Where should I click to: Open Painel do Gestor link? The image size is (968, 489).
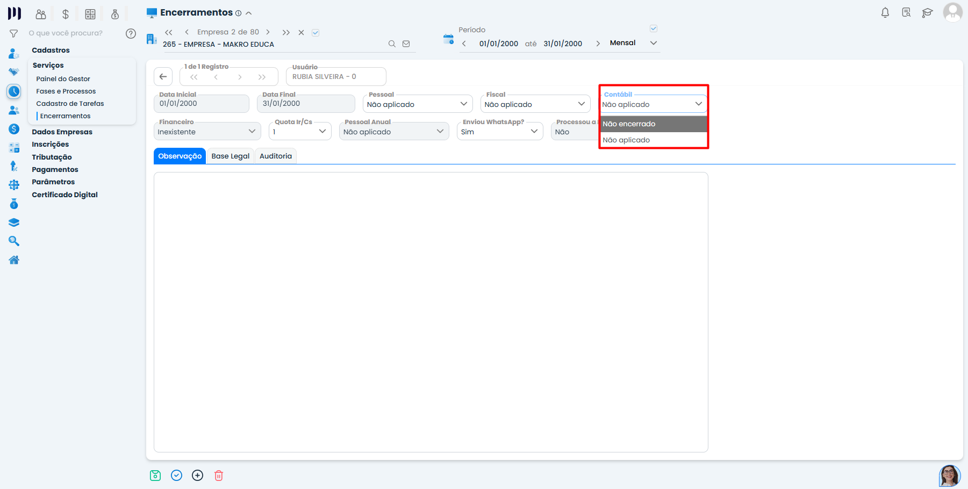point(63,79)
